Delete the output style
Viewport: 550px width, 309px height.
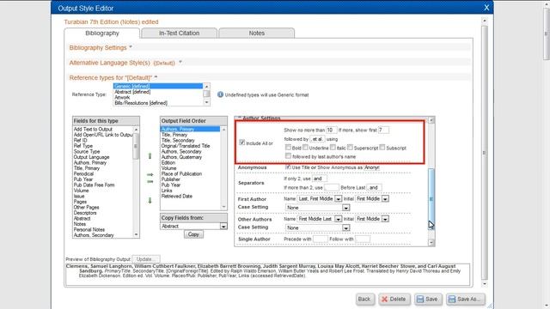coord(394,300)
